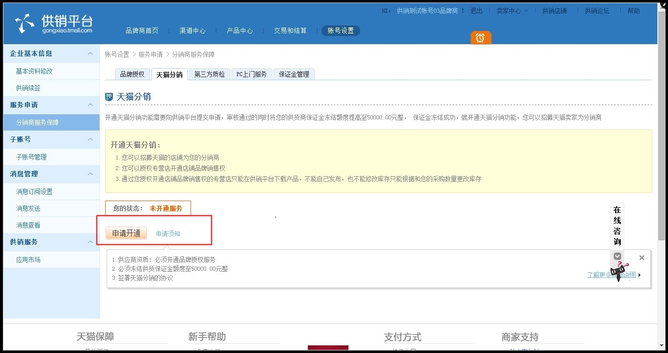668x353 pixels.
Task: Switch to the 第三方质检 tab
Action: (209, 74)
